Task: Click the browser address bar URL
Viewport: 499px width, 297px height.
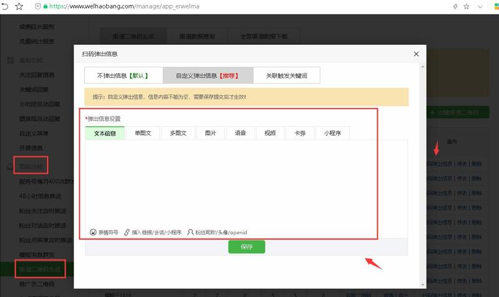Action: point(124,6)
